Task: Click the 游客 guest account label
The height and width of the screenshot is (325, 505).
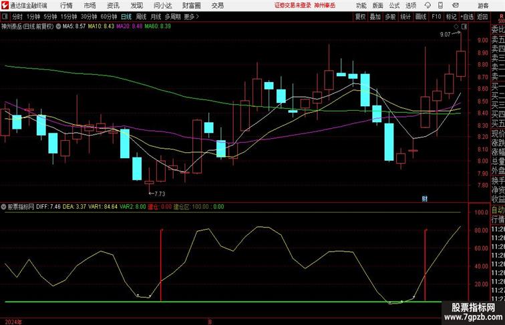Action: click(x=483, y=5)
